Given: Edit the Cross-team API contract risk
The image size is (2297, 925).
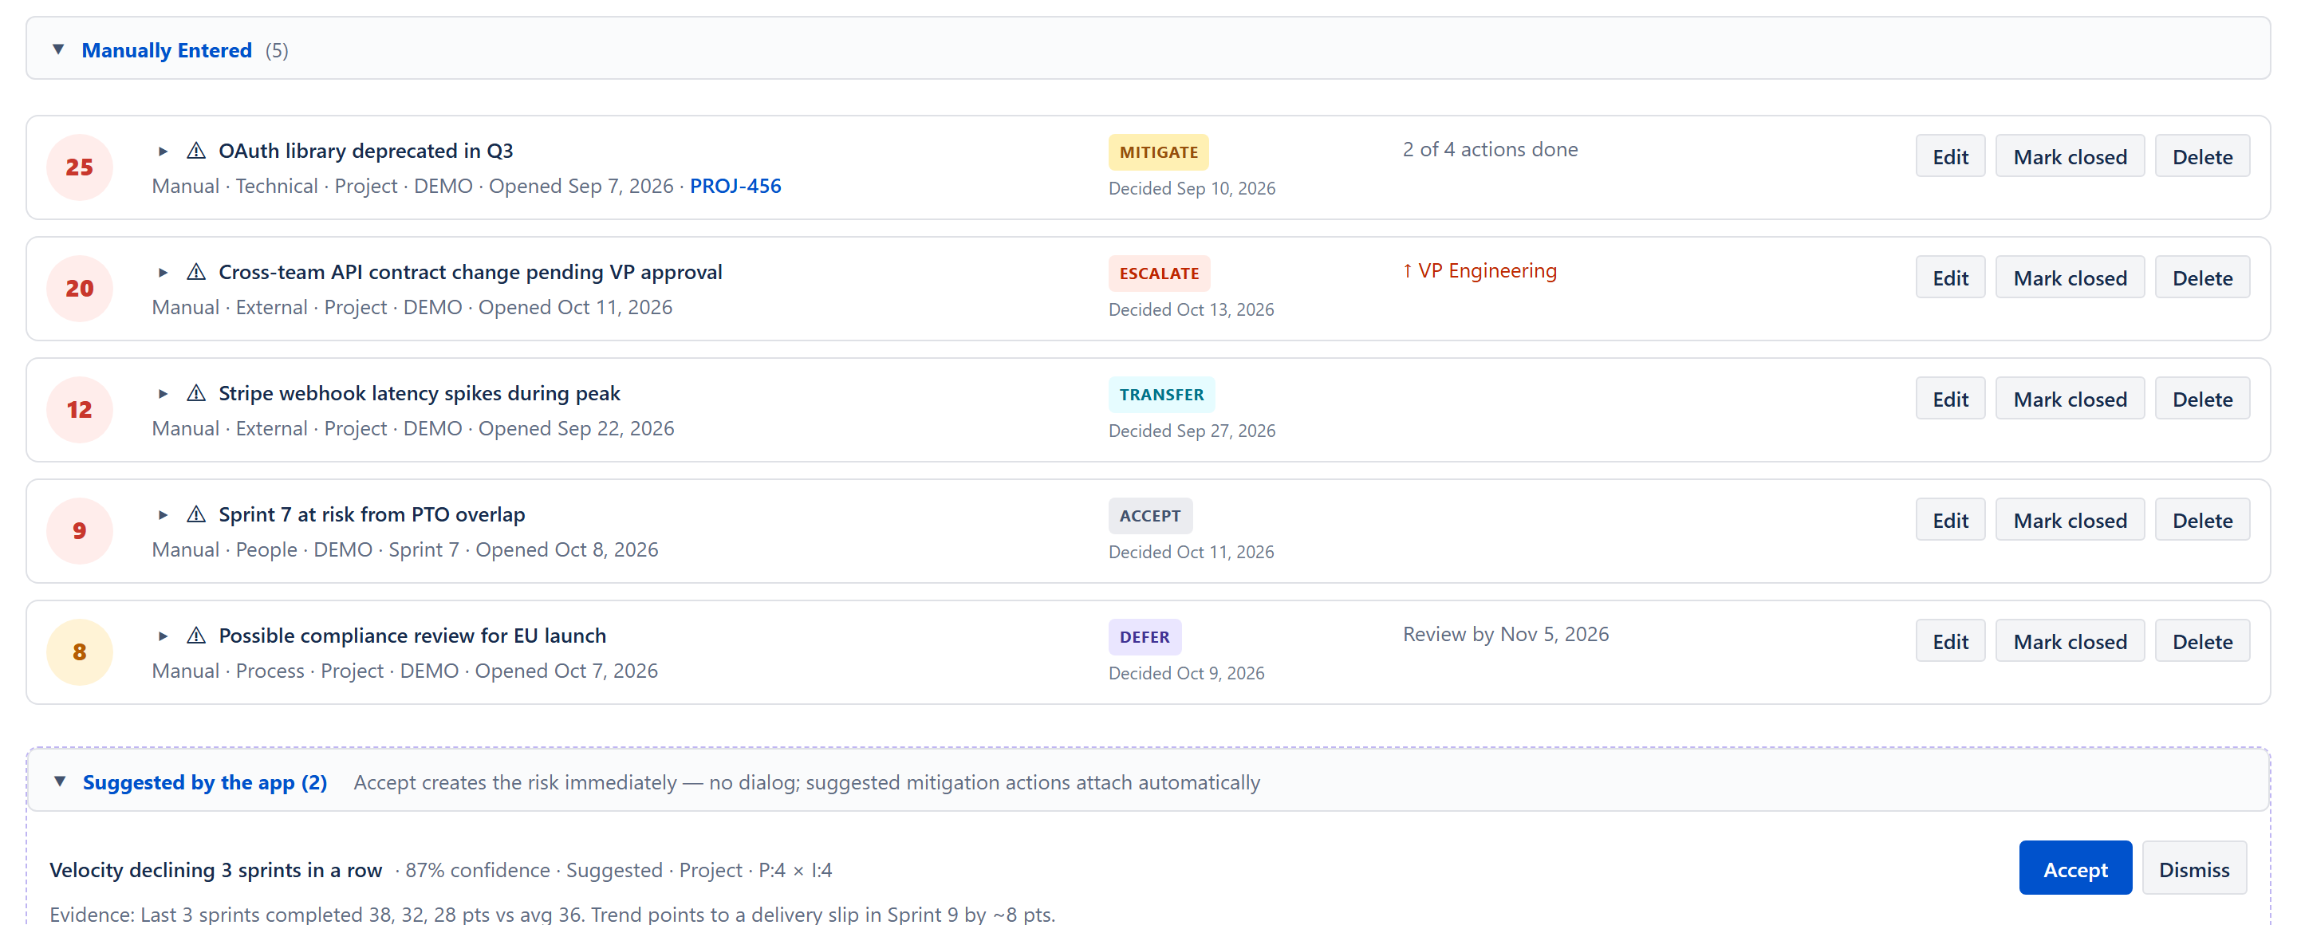Looking at the screenshot, I should (x=1950, y=278).
